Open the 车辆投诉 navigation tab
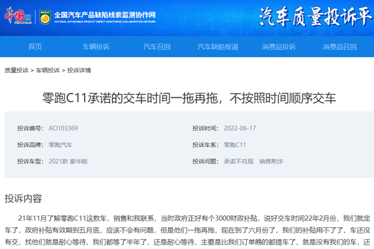Viewport: 374px width, 249px height. [x=96, y=47]
